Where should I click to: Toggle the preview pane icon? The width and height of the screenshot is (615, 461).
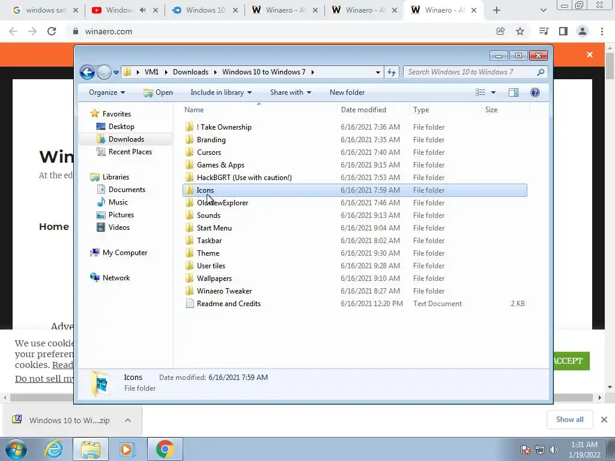coord(513,92)
